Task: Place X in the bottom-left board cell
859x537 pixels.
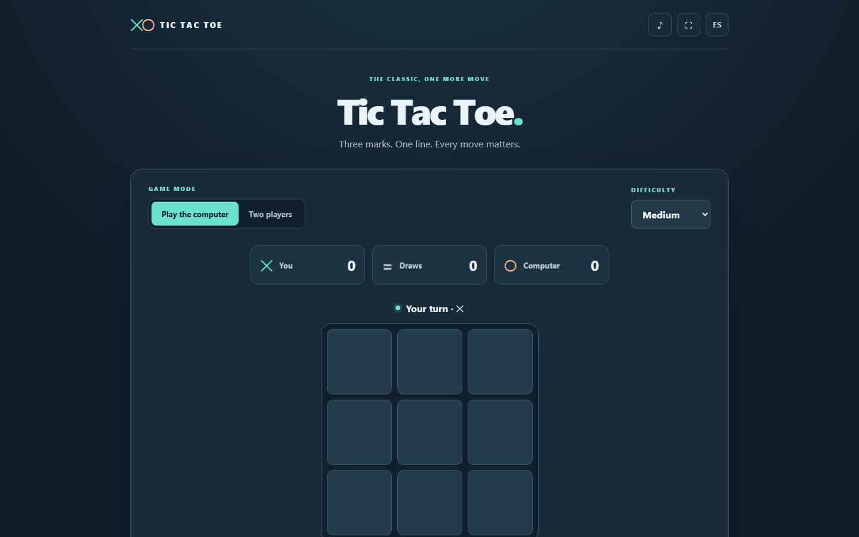Action: [x=359, y=502]
